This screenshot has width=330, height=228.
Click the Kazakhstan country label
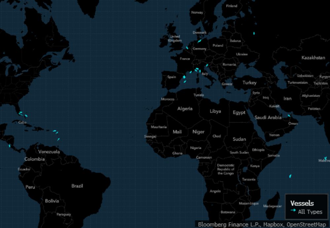click(x=313, y=58)
